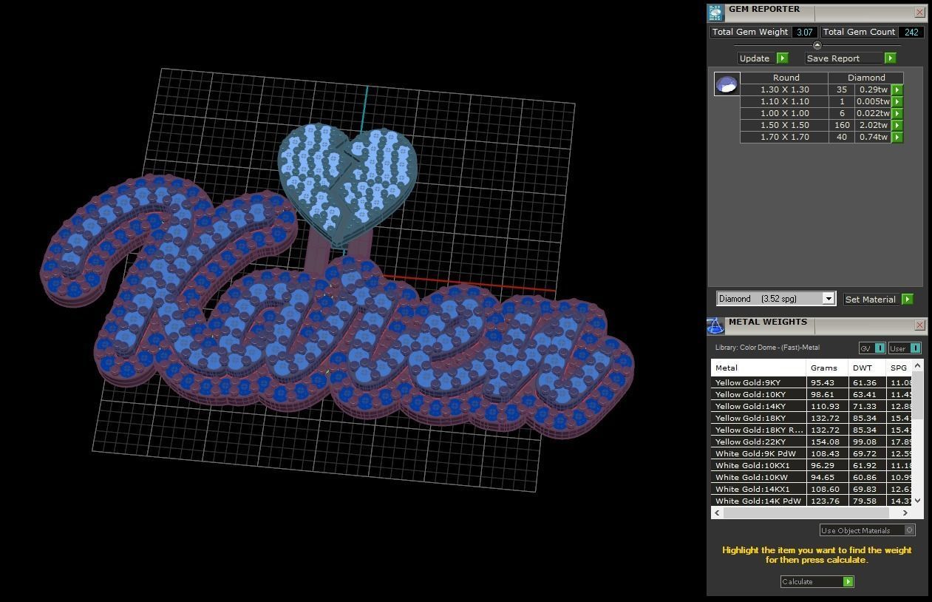Select the Yellow Gold:10KY row

(x=812, y=394)
